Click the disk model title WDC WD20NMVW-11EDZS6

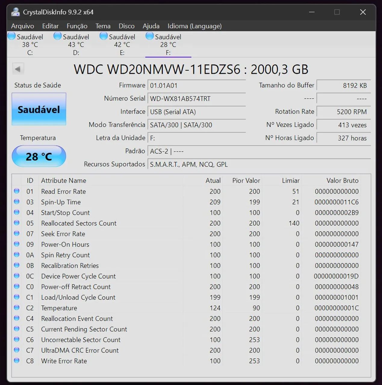coord(191,69)
